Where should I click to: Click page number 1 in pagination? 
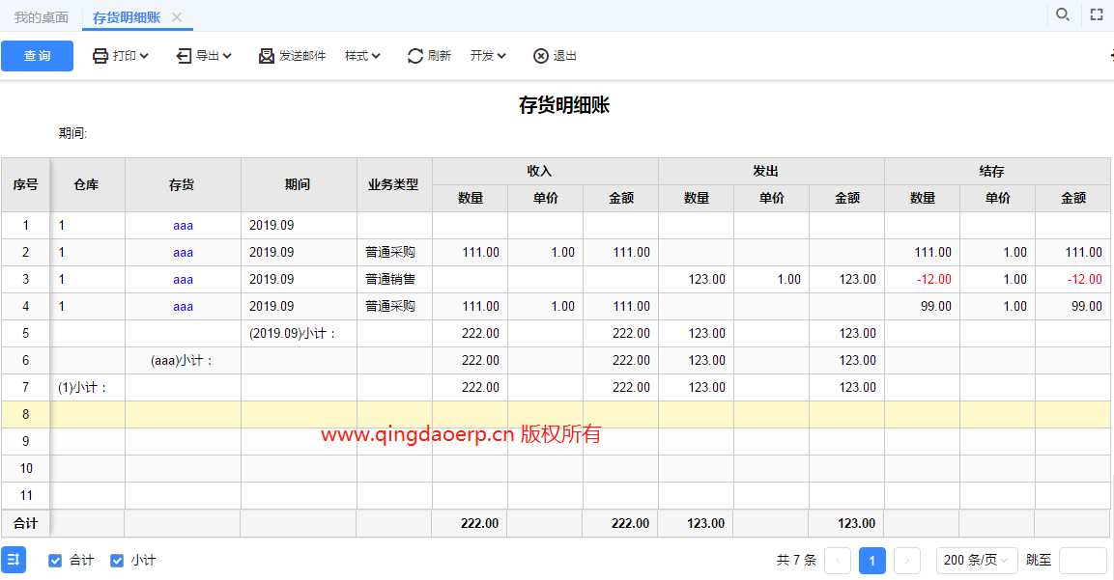coord(872,561)
